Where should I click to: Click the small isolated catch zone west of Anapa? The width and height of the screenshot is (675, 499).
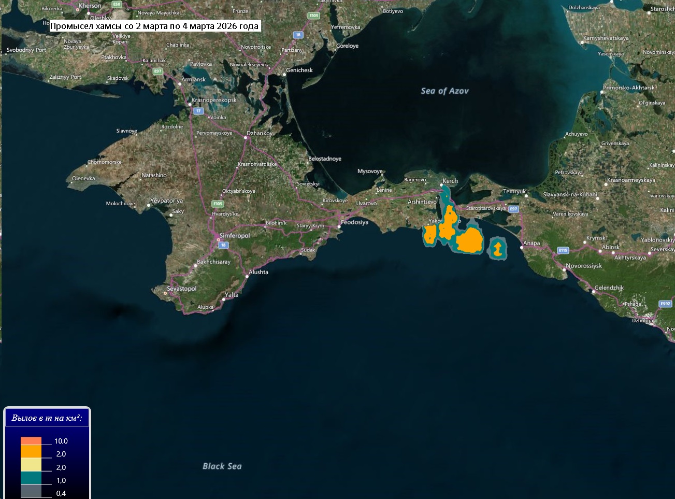pyautogui.click(x=497, y=249)
